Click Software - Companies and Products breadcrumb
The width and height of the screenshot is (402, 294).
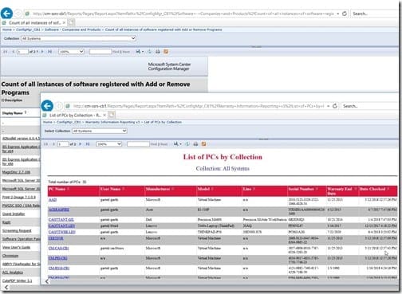tap(73, 29)
